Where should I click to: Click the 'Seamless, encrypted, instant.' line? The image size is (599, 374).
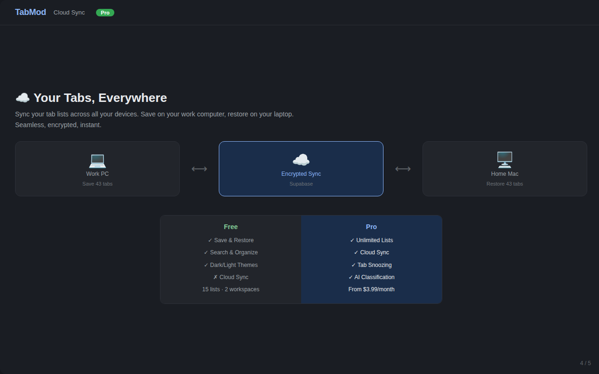pyautogui.click(x=58, y=125)
